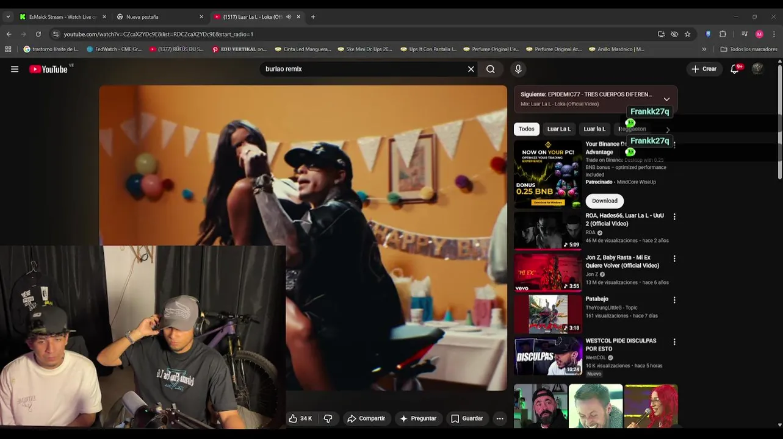This screenshot has height=439, width=783.
Task: Like the video with 34 K likes
Action: [300, 418]
